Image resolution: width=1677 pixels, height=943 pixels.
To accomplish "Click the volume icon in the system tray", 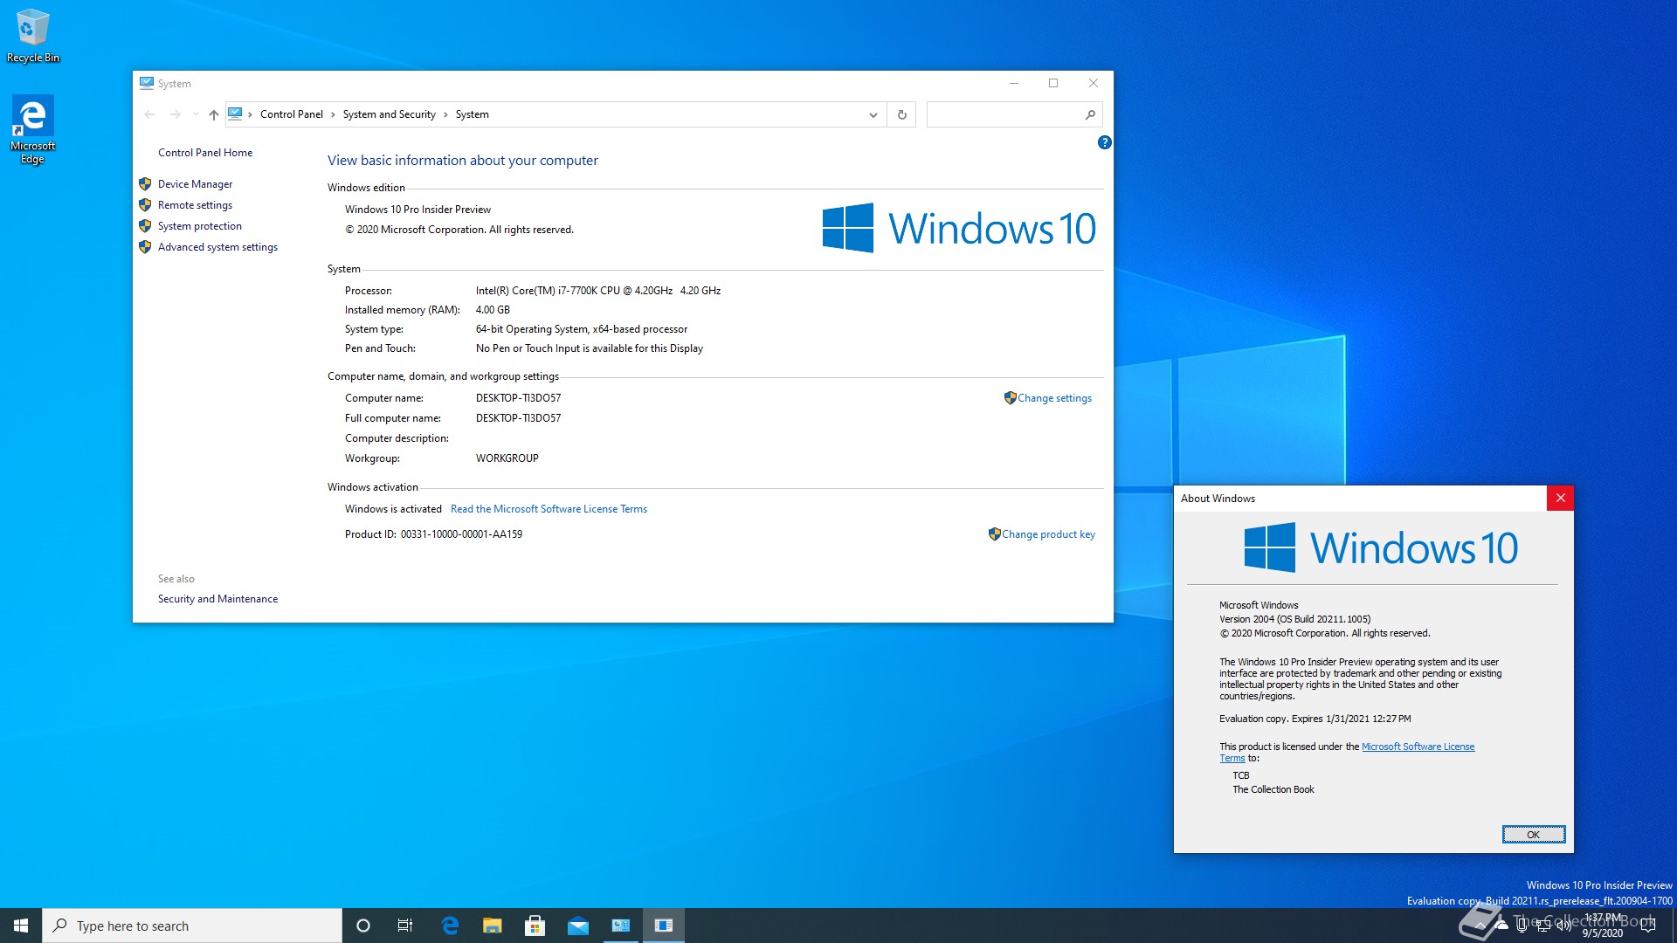I will coord(1564,926).
